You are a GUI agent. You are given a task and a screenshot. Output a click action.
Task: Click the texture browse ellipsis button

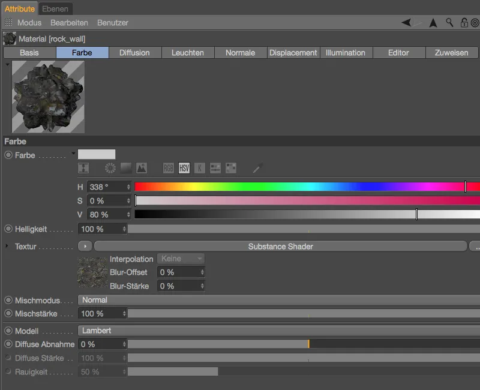tap(475, 246)
